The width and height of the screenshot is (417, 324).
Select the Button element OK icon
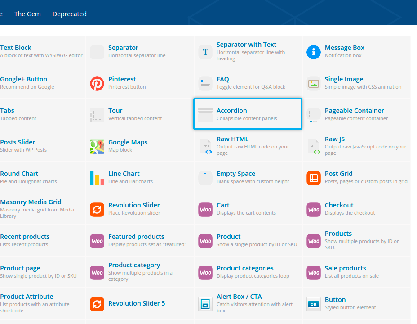point(314,304)
